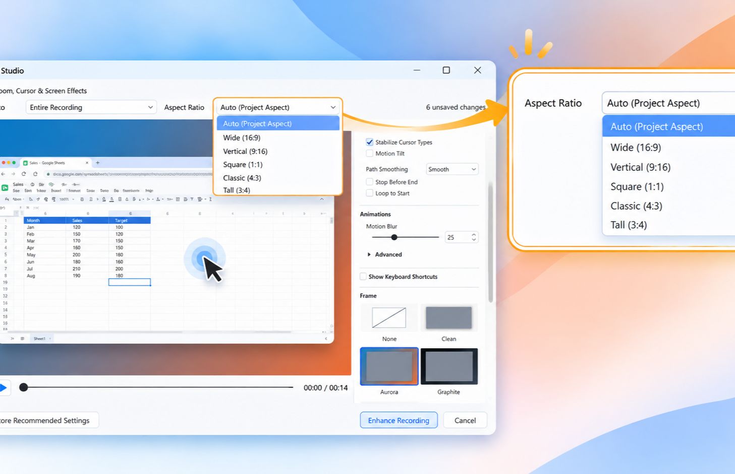Uncheck Stabilize Cursor Types
The width and height of the screenshot is (735, 474).
coord(370,142)
